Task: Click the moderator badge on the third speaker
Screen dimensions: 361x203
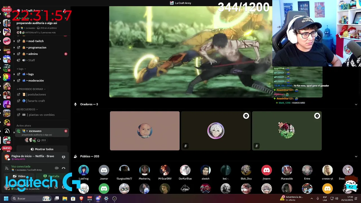Action: pos(317,116)
